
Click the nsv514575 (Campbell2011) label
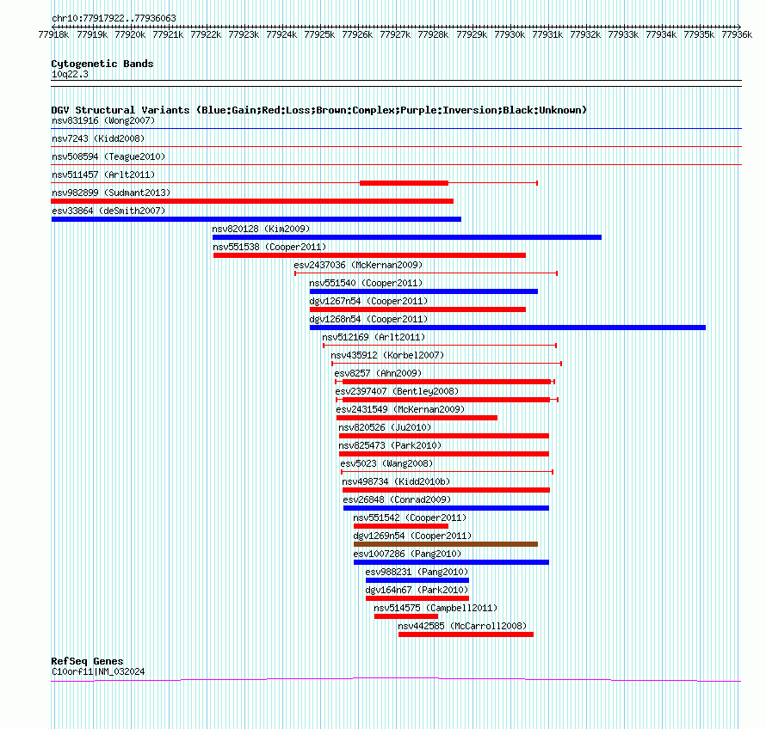pyautogui.click(x=436, y=608)
